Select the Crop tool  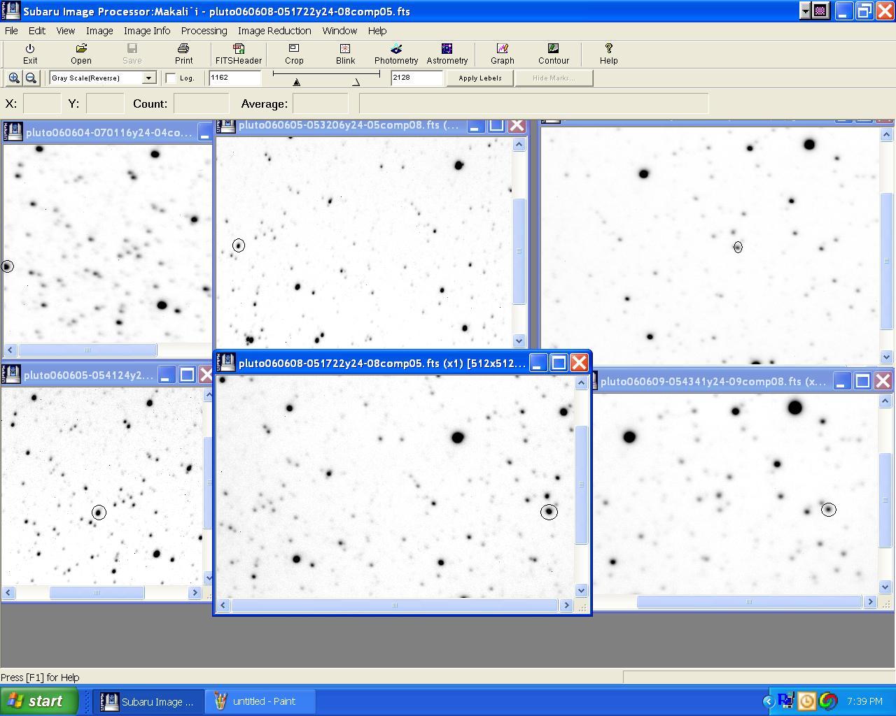294,54
